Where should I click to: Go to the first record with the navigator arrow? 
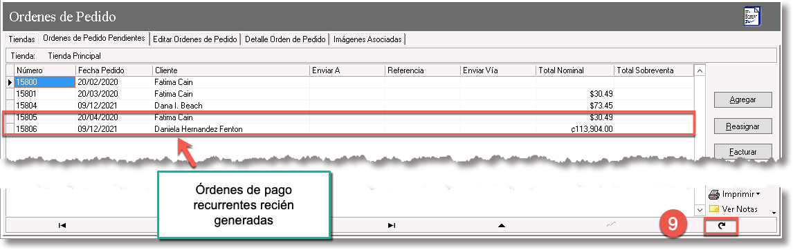62,225
